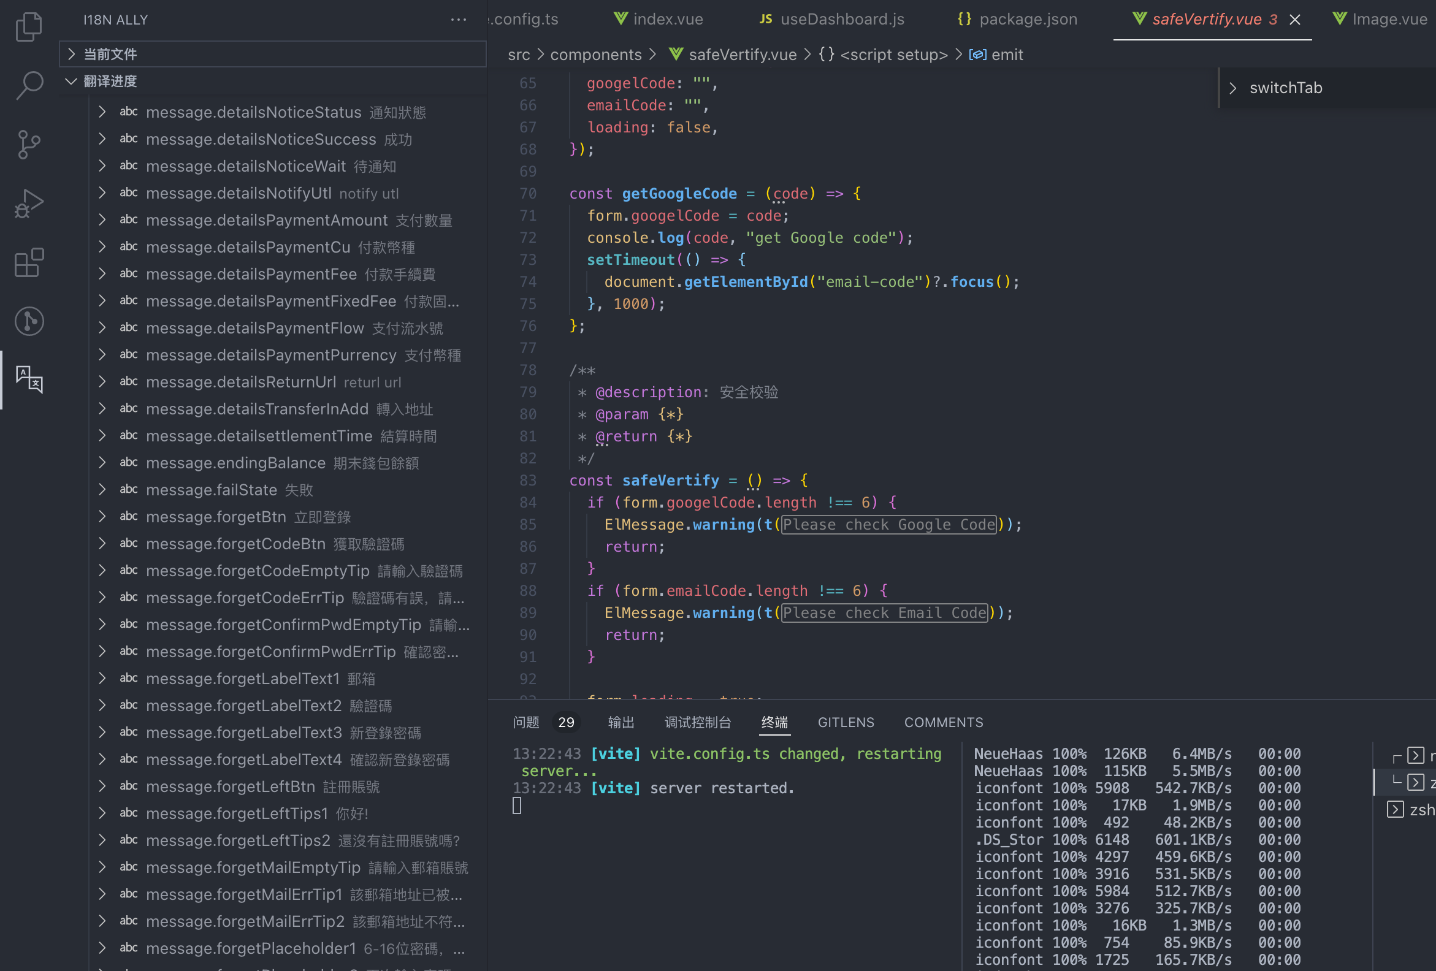Close the safeVertify.vue tab
1436x971 pixels.
tap(1294, 20)
